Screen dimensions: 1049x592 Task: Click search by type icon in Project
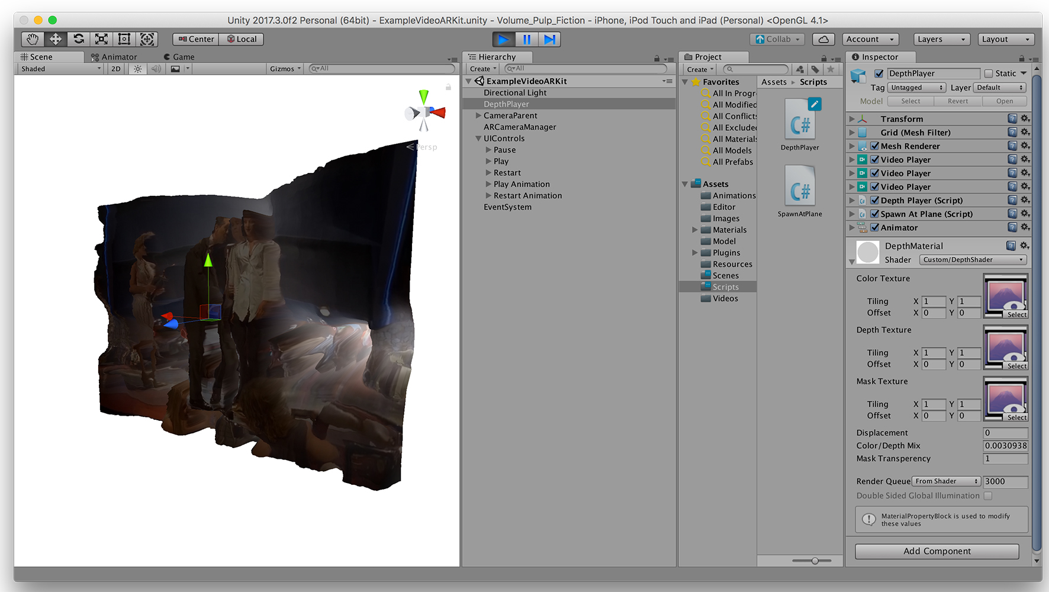[800, 69]
